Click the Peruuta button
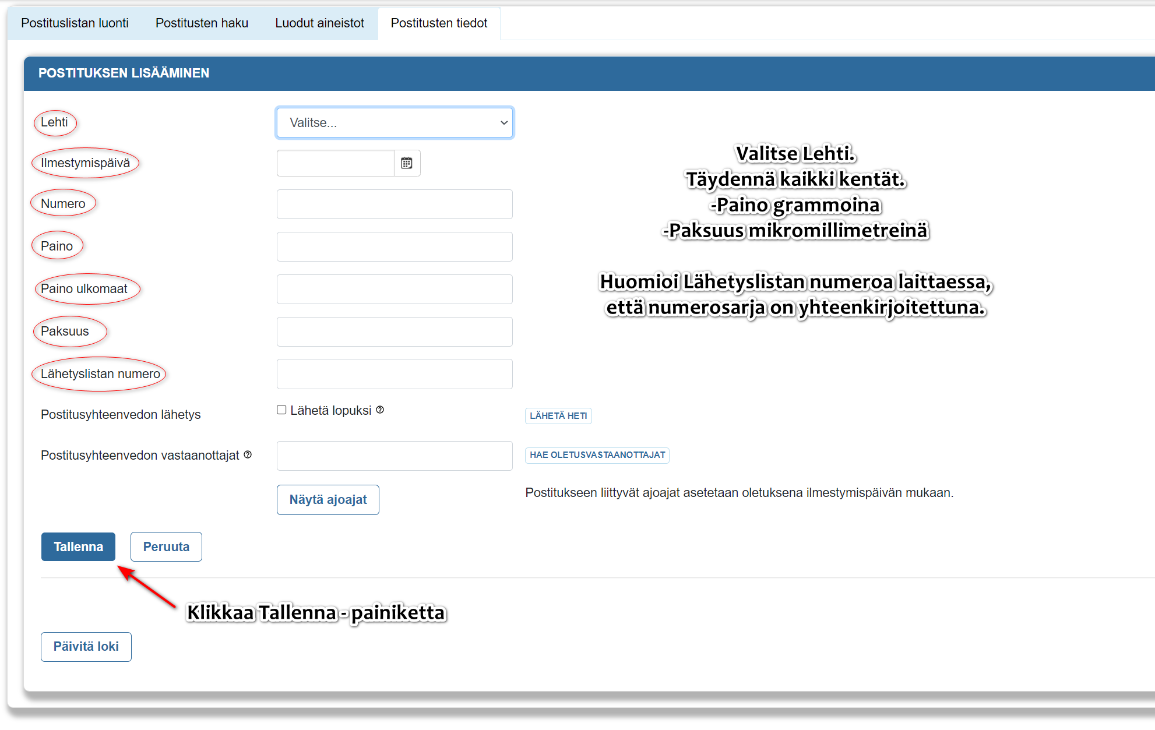The height and width of the screenshot is (730, 1155). [166, 546]
